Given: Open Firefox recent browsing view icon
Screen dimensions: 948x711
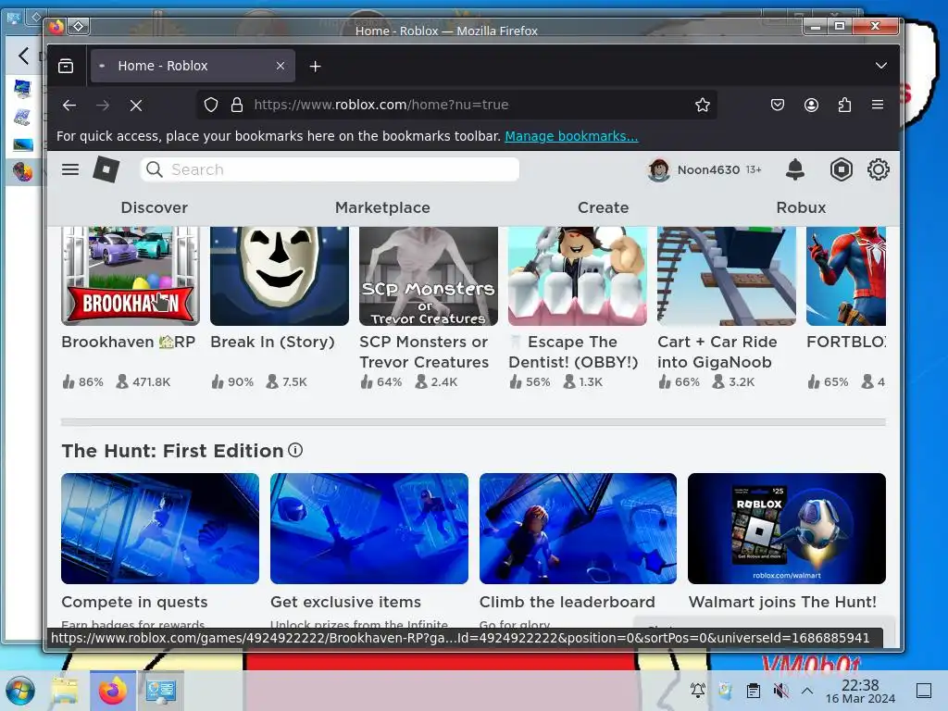Looking at the screenshot, I should [66, 66].
